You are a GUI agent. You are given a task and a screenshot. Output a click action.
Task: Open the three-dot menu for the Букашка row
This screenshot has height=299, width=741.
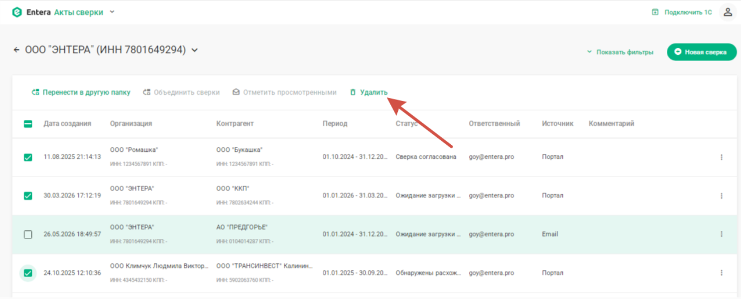click(721, 157)
